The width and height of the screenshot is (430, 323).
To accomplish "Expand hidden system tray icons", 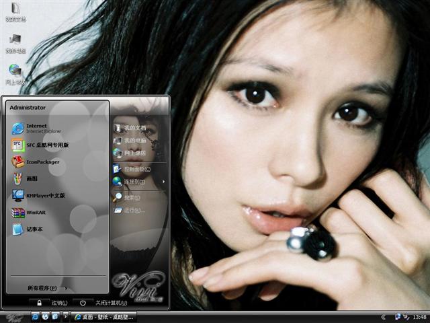I will coord(384,317).
